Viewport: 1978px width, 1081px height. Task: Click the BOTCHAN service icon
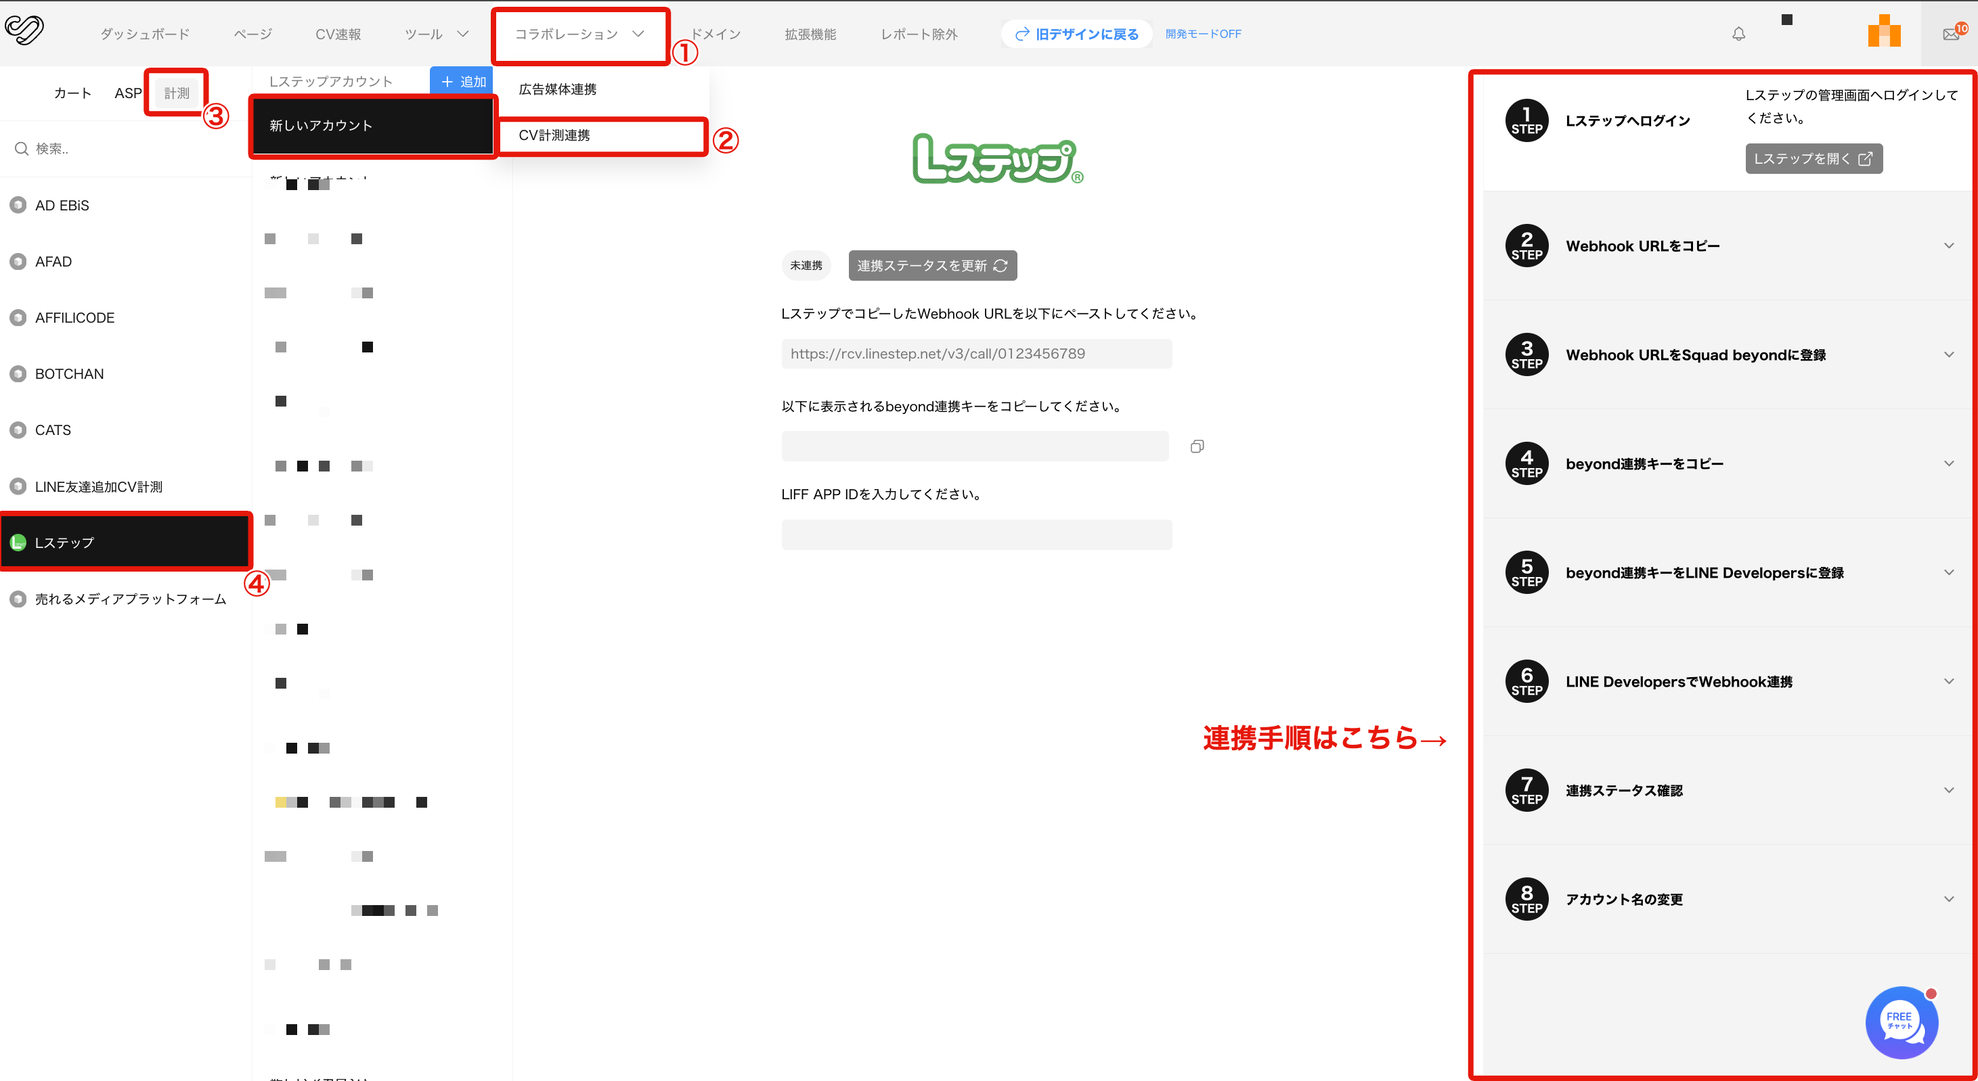pos(18,373)
